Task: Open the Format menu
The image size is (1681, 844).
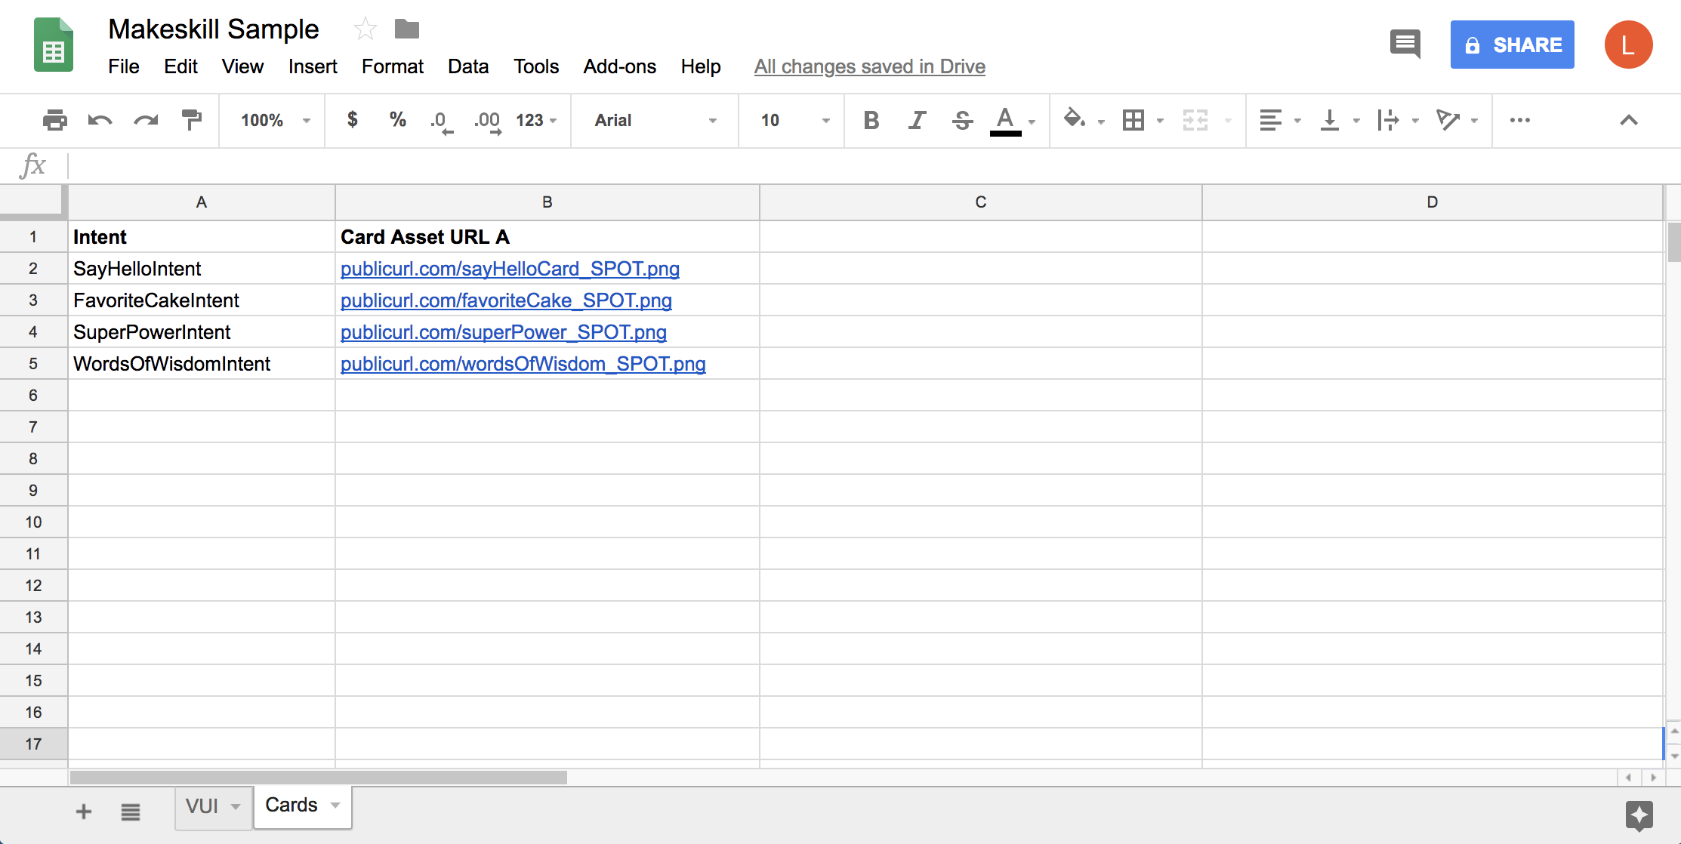Action: tap(392, 66)
